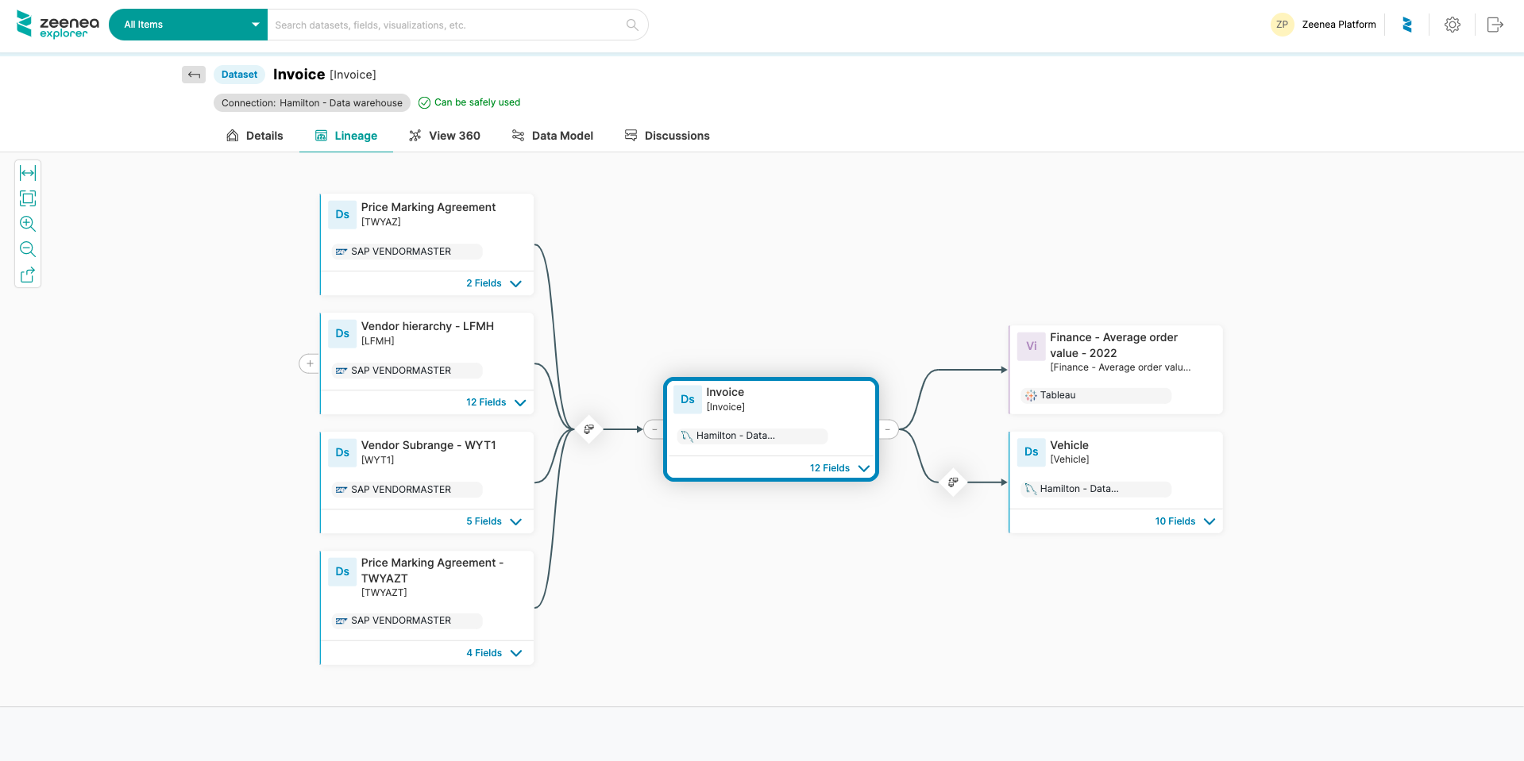Expand the 12 Fields list on the Invoice node
1524x761 pixels.
pos(838,468)
